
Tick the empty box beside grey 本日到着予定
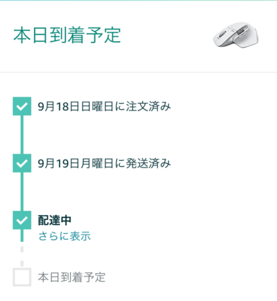(22, 277)
